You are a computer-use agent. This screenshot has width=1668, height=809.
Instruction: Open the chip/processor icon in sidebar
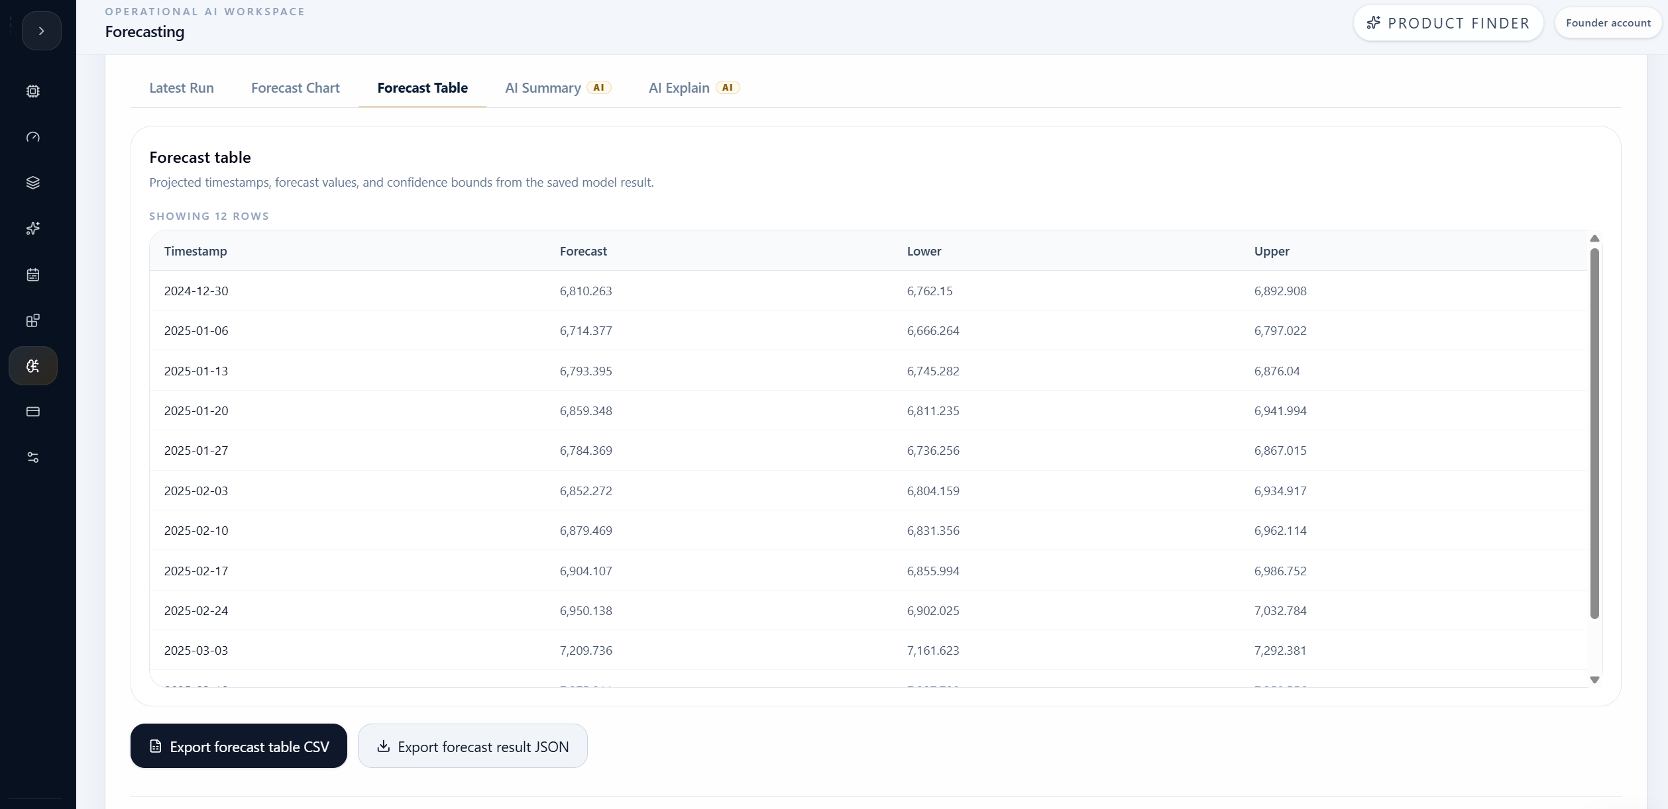click(x=33, y=91)
